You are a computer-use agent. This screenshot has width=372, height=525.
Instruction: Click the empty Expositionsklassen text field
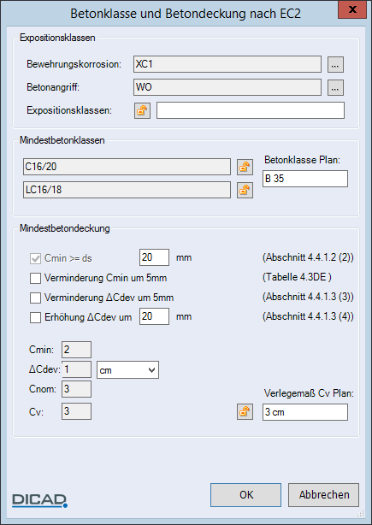tap(251, 110)
